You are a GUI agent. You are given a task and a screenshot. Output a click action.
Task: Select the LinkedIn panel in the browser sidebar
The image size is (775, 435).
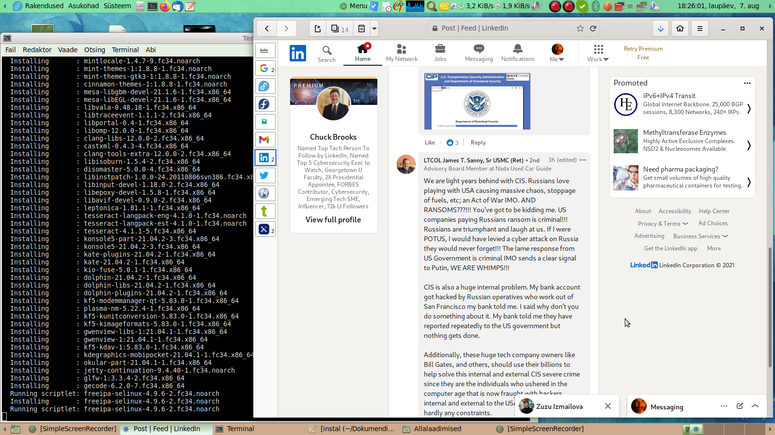point(265,158)
